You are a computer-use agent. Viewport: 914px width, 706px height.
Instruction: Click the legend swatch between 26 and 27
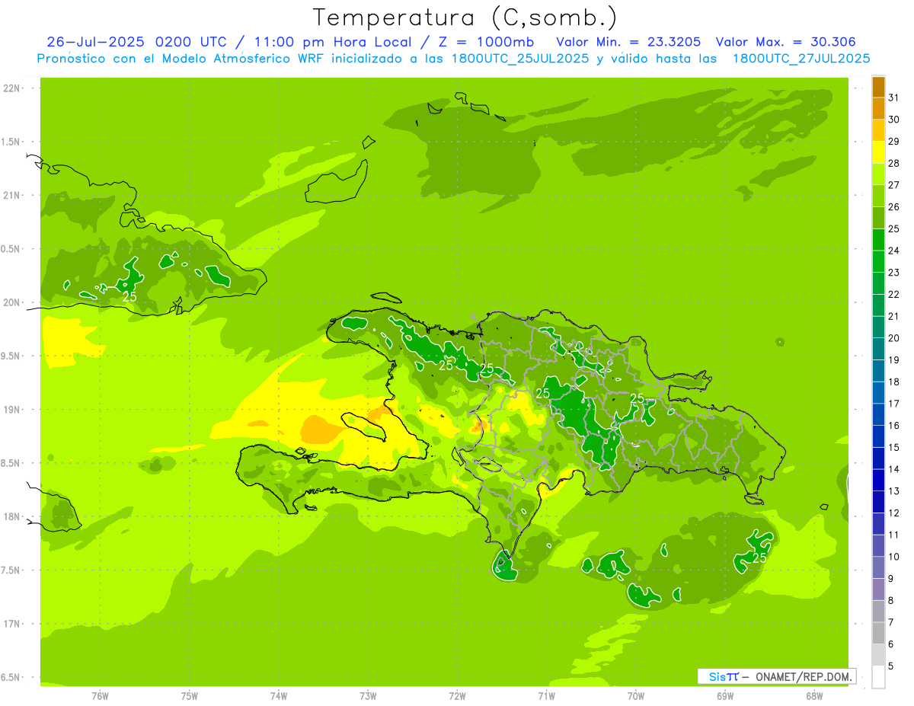click(x=878, y=196)
